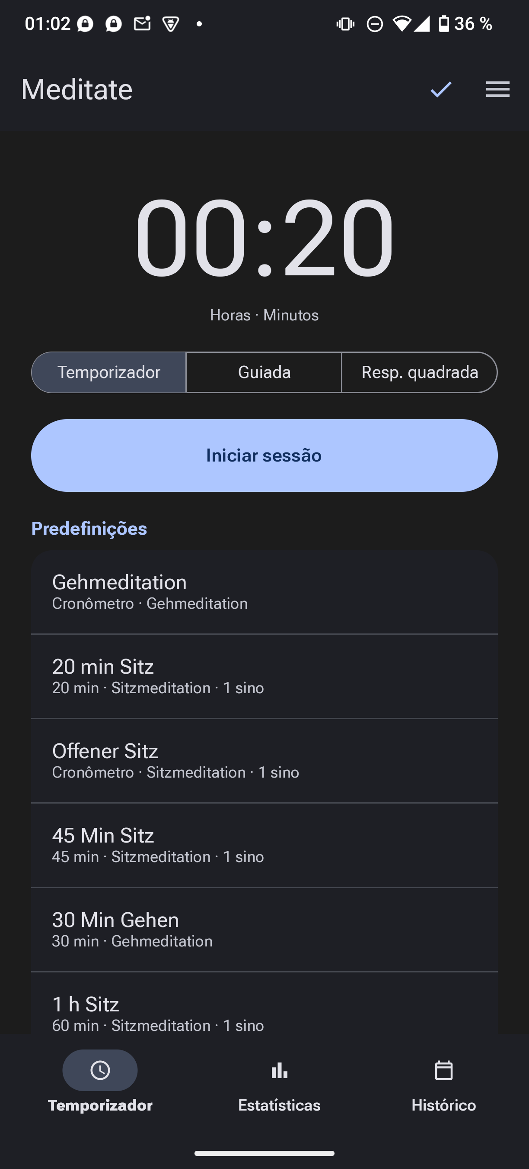
Task: Tap the Predefinições section header
Action: [x=89, y=529]
